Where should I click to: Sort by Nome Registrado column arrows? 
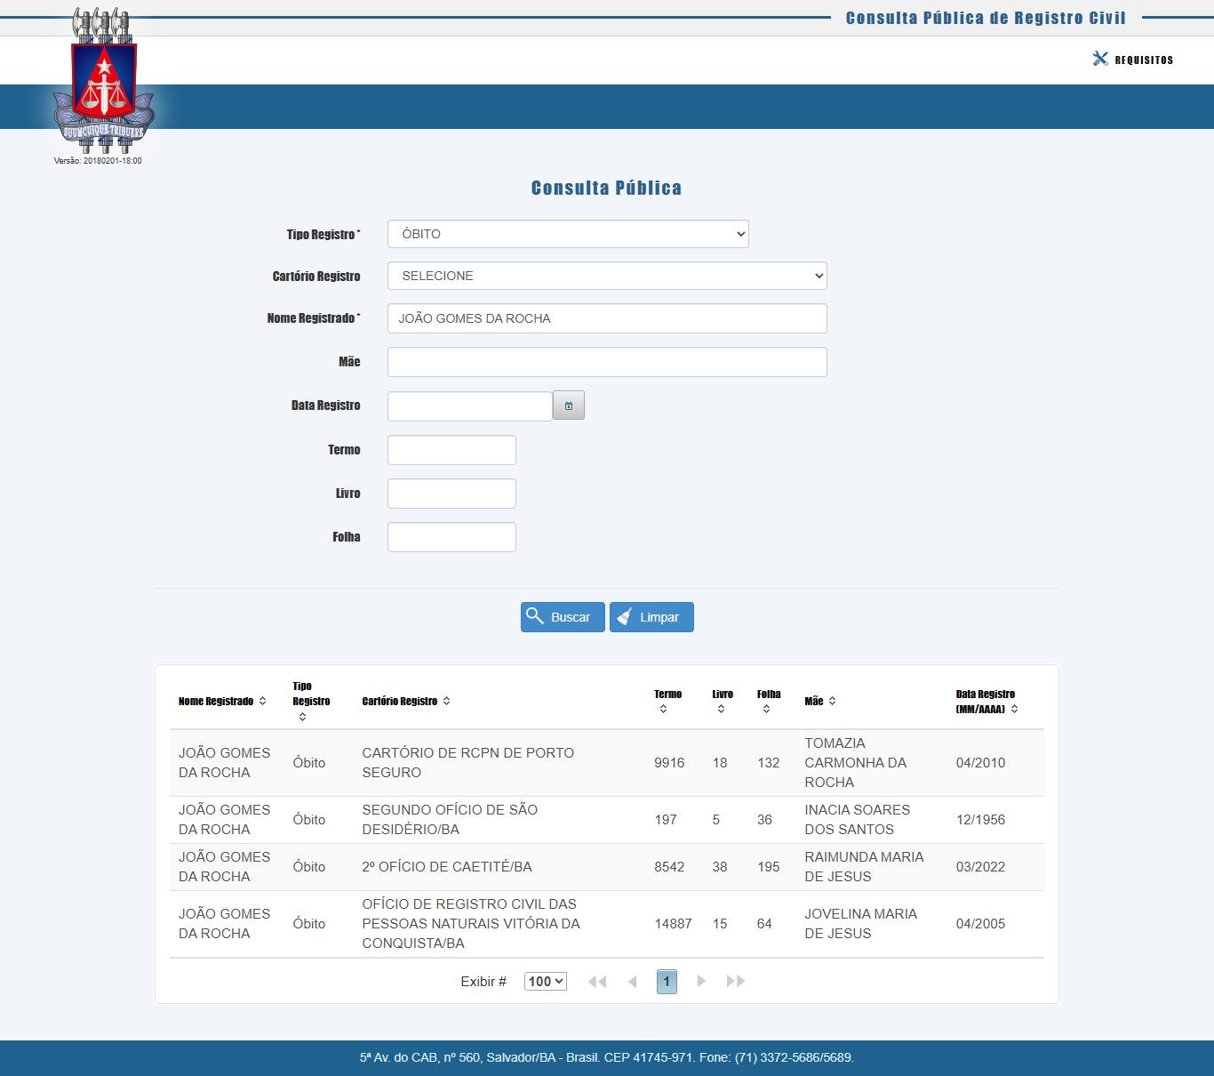click(x=262, y=702)
